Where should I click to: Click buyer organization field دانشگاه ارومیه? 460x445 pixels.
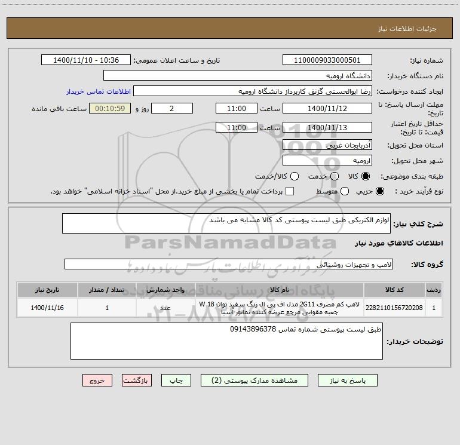[x=238, y=76]
